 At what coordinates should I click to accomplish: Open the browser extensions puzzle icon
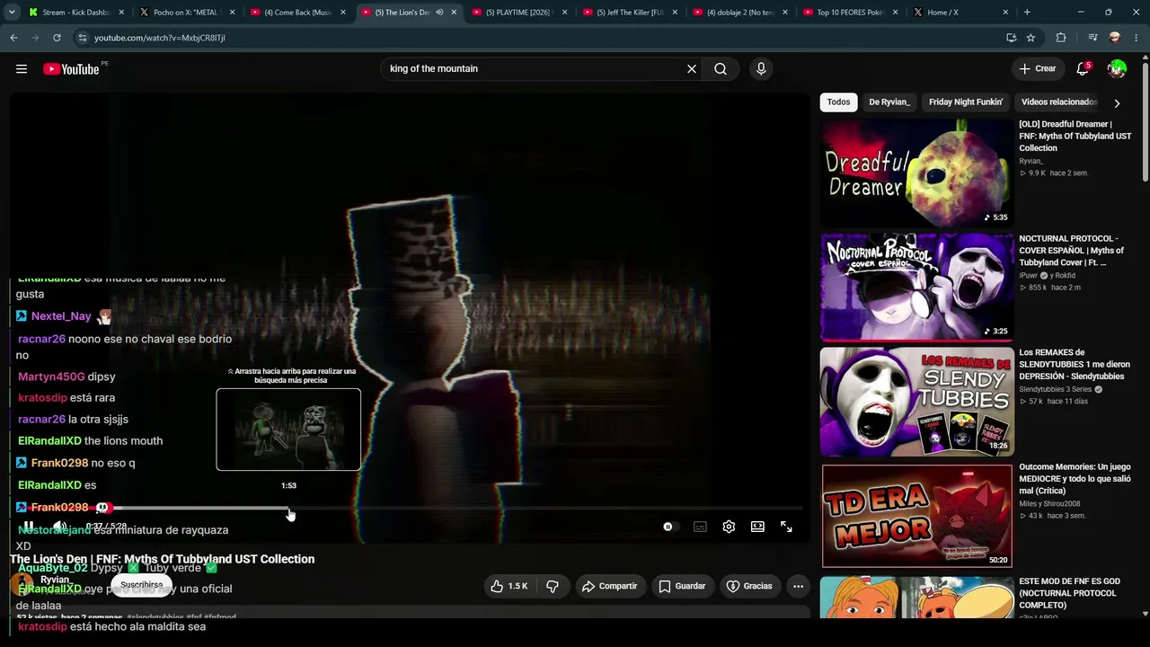coord(1061,38)
